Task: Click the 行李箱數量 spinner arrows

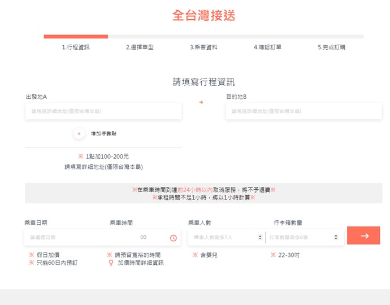Action: (336, 237)
